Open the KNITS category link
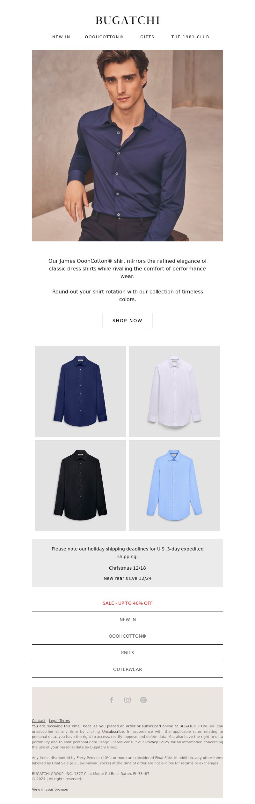 pyautogui.click(x=127, y=653)
